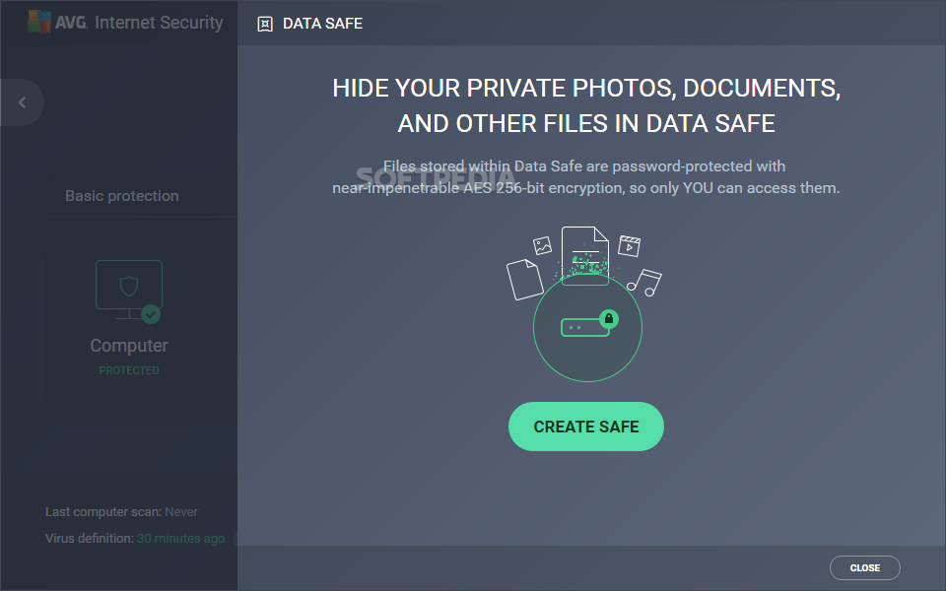Click the AVG logo icon

click(x=39, y=23)
